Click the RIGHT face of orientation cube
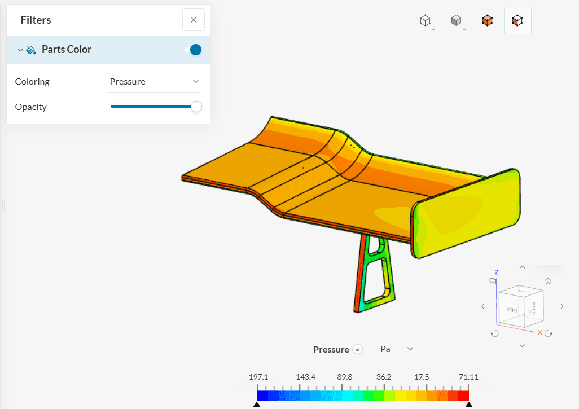The width and height of the screenshot is (579, 409). click(x=511, y=310)
